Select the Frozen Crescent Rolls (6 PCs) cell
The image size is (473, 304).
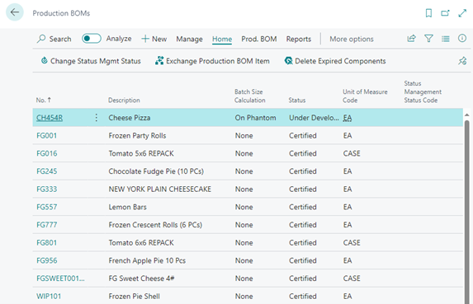click(x=155, y=225)
